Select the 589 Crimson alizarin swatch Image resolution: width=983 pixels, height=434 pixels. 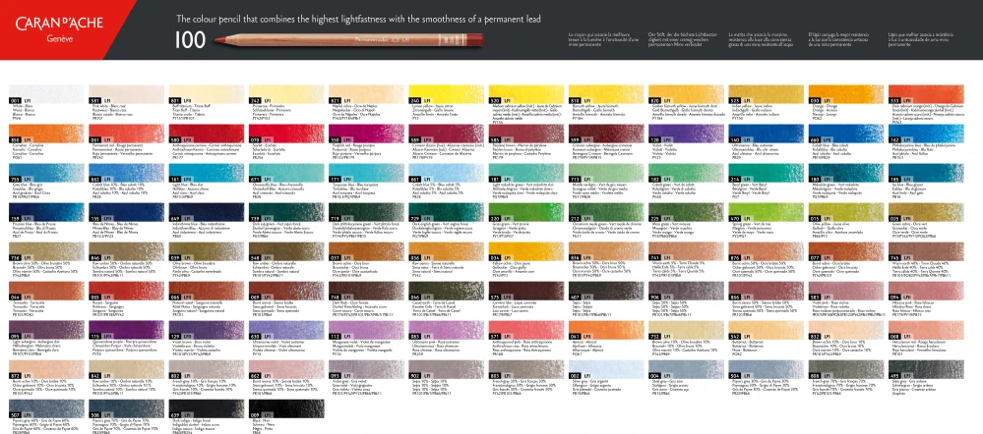[447, 134]
